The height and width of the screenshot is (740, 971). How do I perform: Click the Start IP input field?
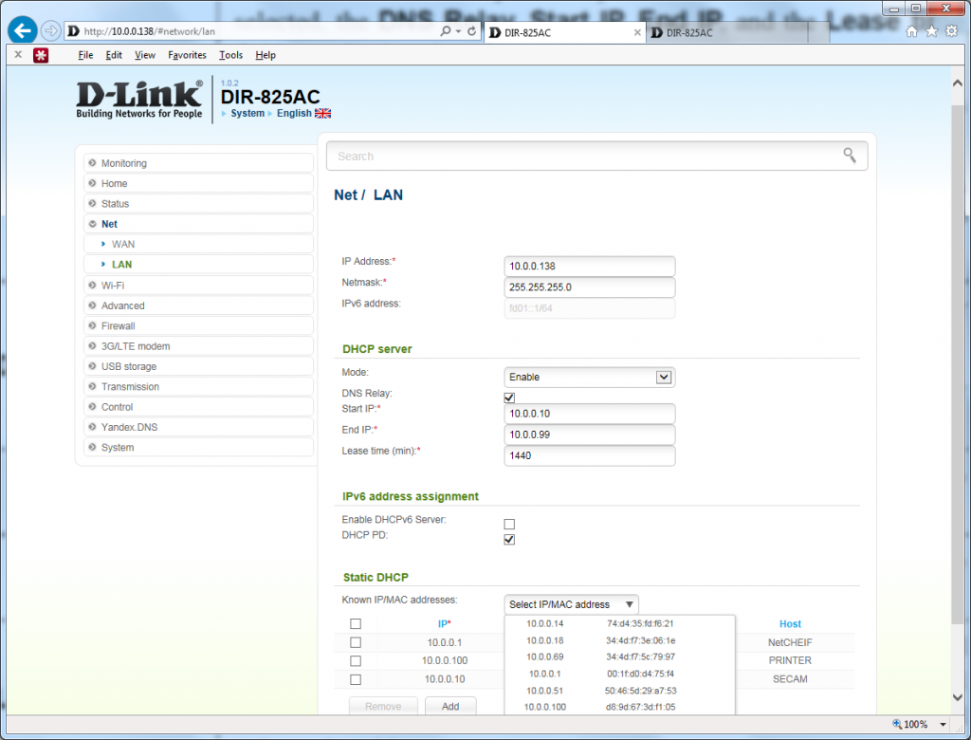(589, 414)
